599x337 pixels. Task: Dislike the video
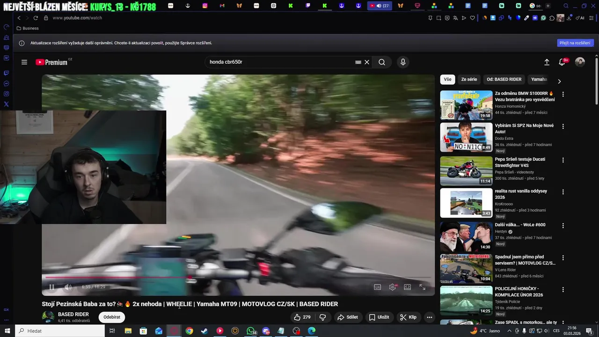point(322,317)
